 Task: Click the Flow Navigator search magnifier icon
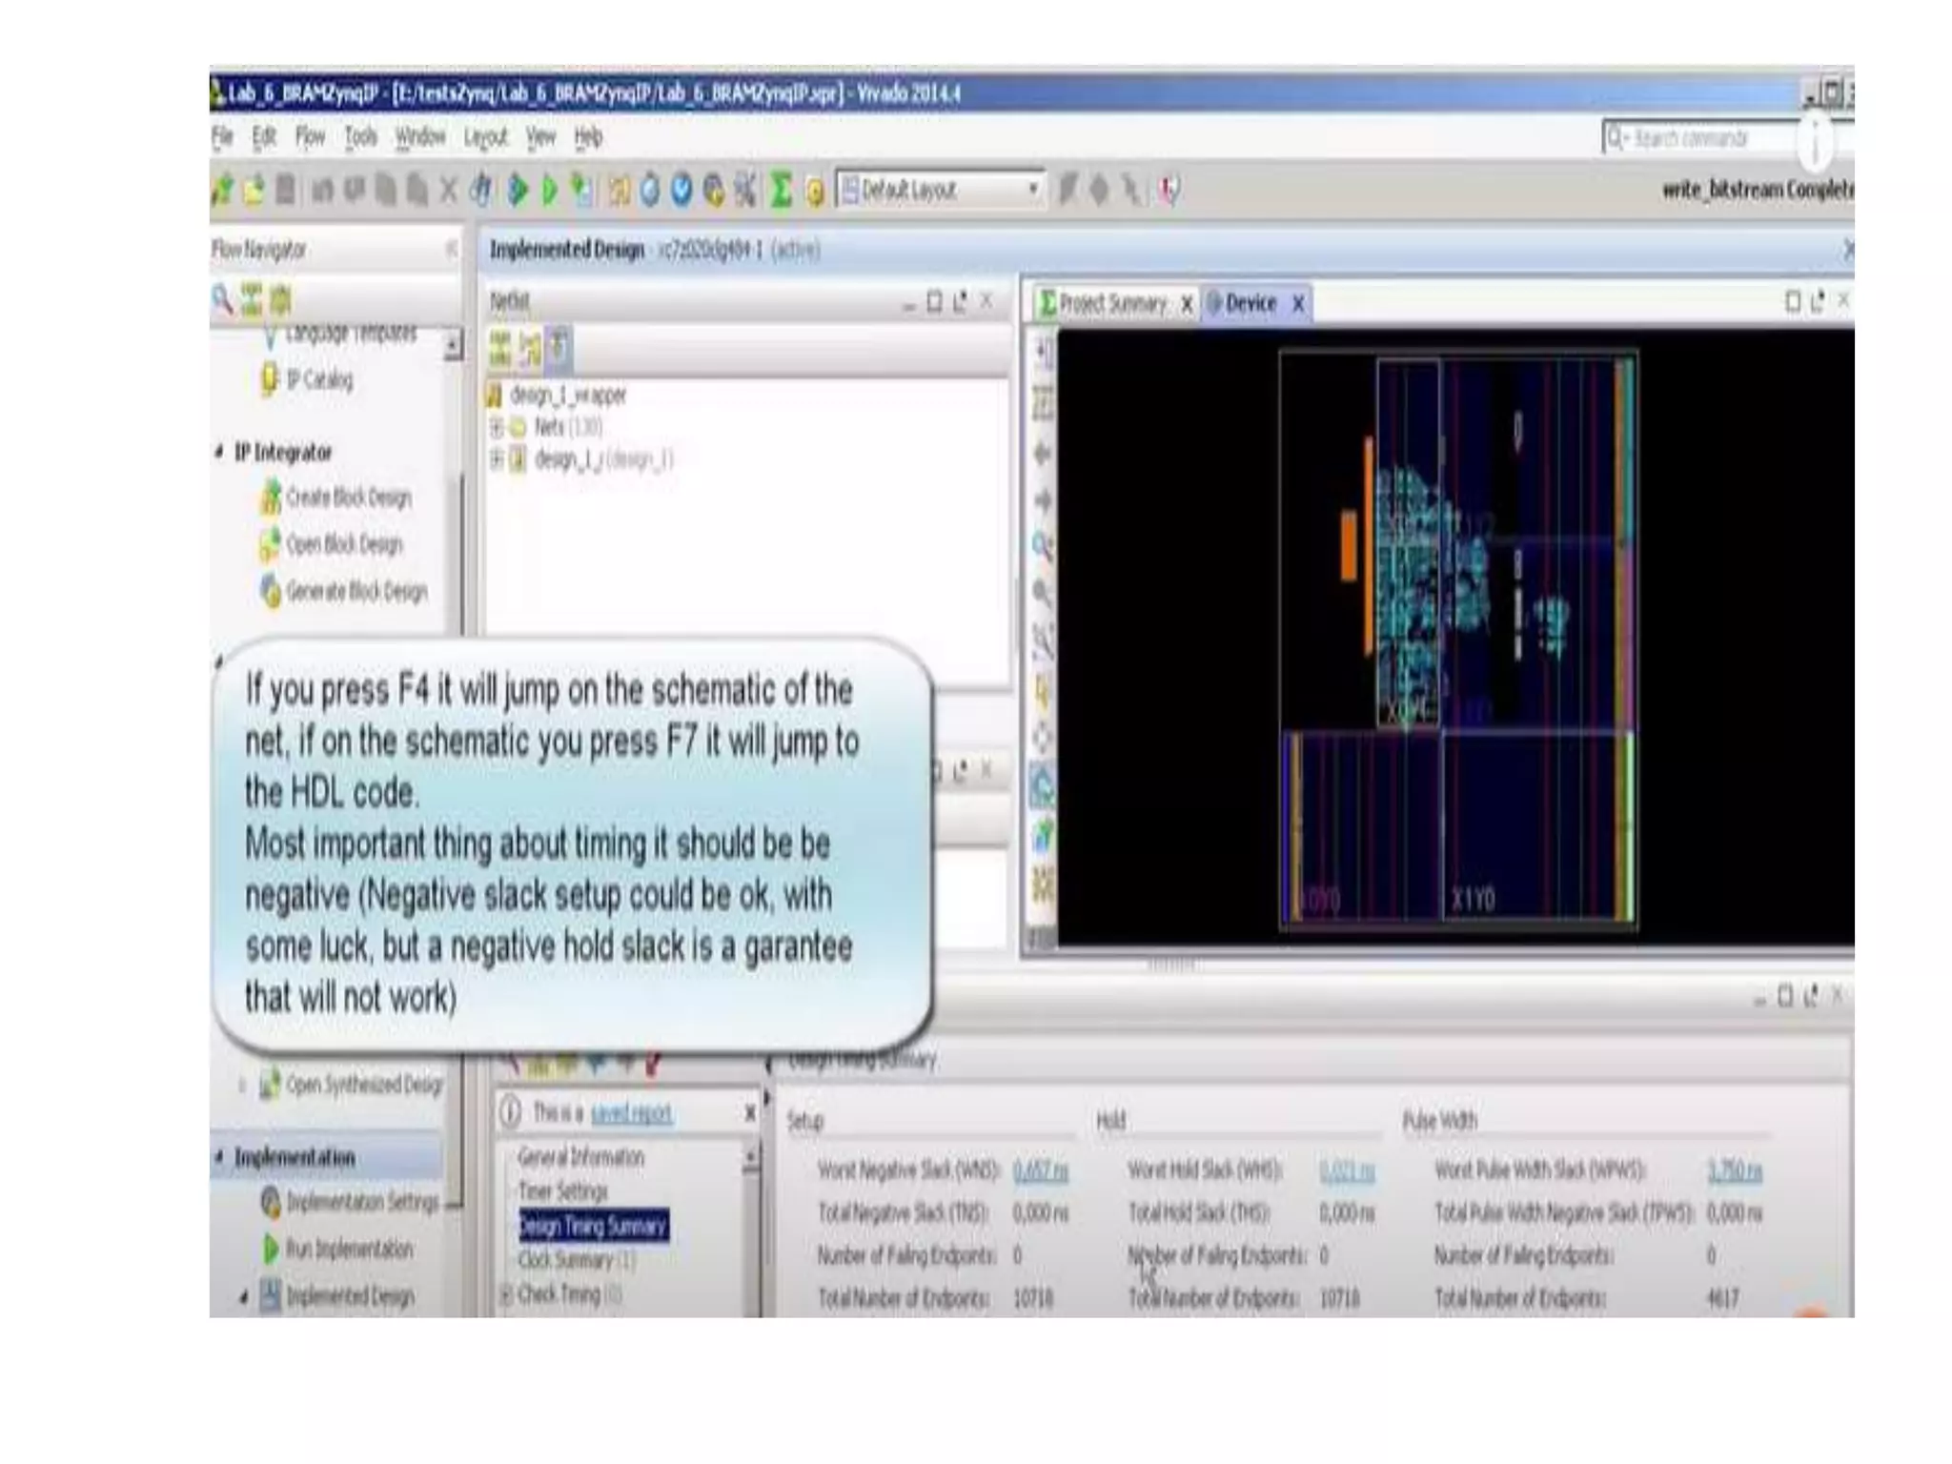222,300
